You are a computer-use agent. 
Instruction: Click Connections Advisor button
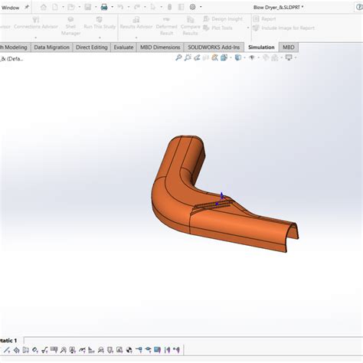click(36, 23)
